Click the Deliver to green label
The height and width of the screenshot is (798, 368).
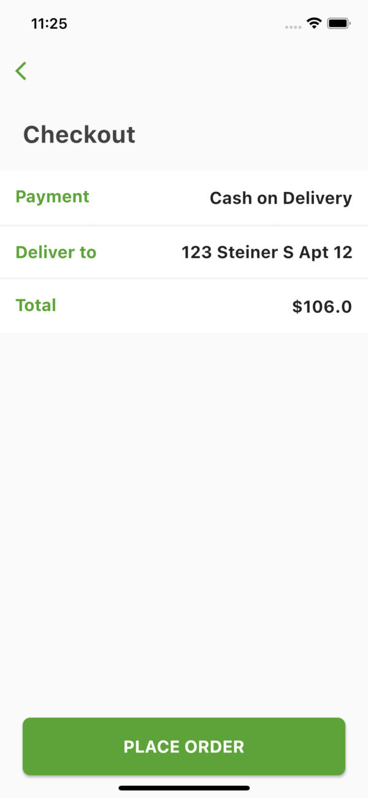pyautogui.click(x=56, y=252)
